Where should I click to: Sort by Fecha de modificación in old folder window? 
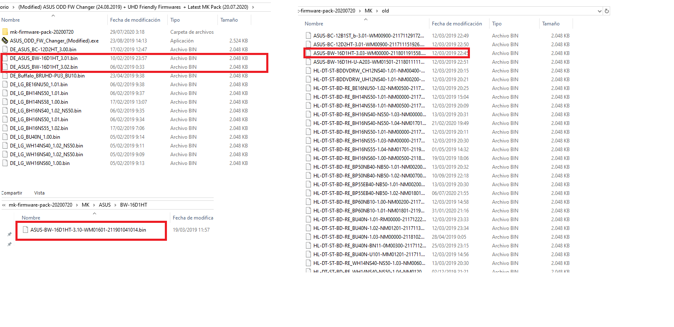click(x=457, y=24)
